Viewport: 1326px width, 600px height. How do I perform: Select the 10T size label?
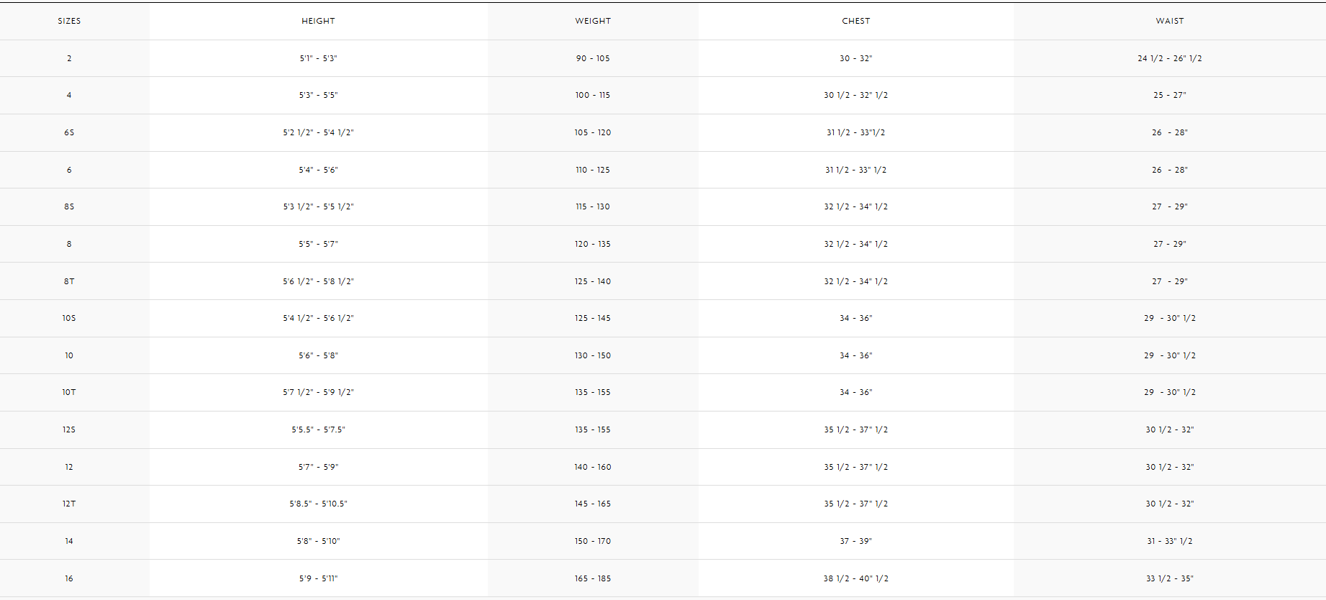pos(69,392)
